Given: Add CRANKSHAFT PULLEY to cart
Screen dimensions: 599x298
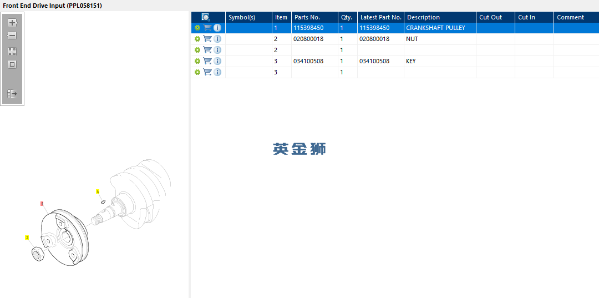Looking at the screenshot, I should click(207, 28).
